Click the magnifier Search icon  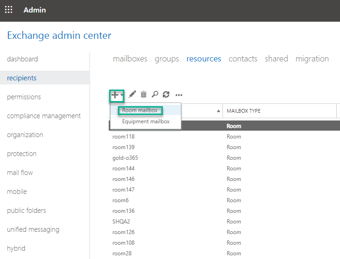pyautogui.click(x=155, y=94)
